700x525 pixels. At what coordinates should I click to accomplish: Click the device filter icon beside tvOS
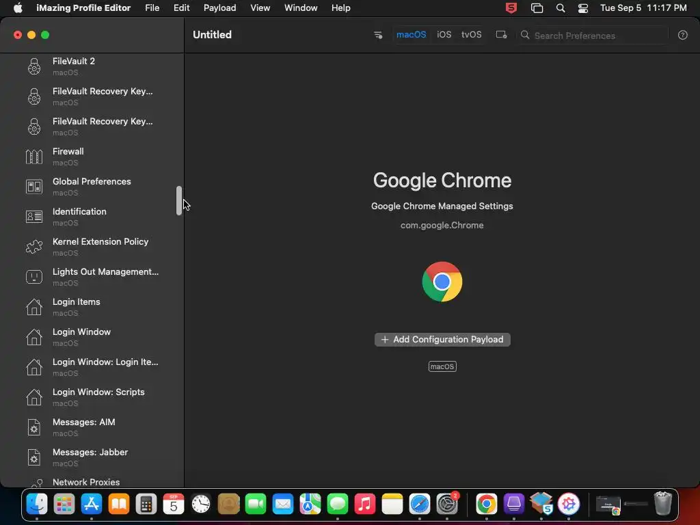point(501,35)
